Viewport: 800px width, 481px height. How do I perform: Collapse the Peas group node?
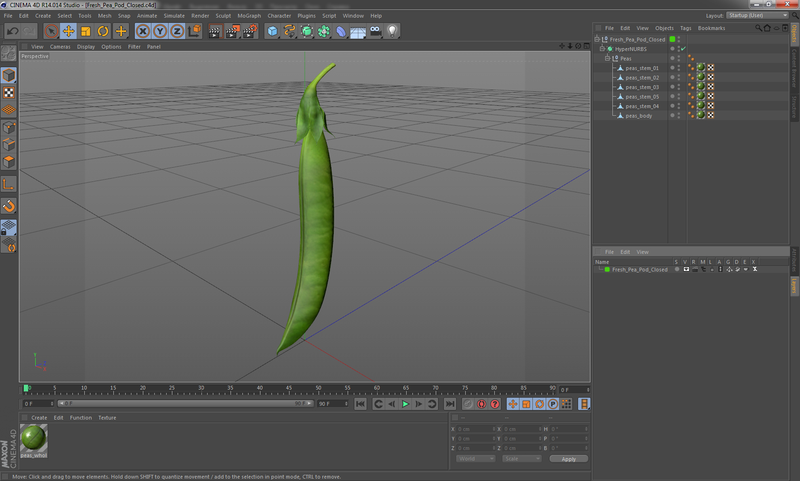[607, 58]
